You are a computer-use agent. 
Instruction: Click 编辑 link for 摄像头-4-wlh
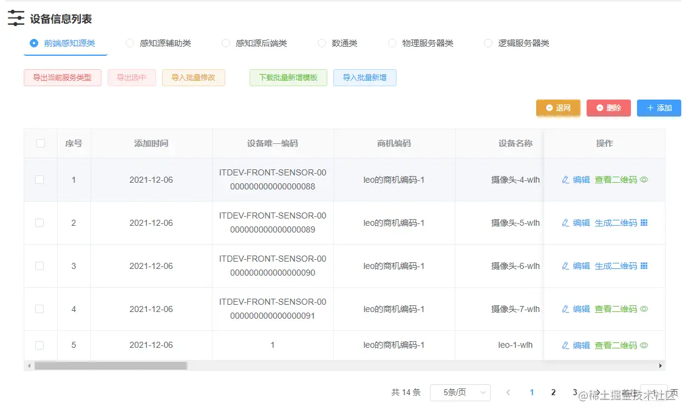581,180
